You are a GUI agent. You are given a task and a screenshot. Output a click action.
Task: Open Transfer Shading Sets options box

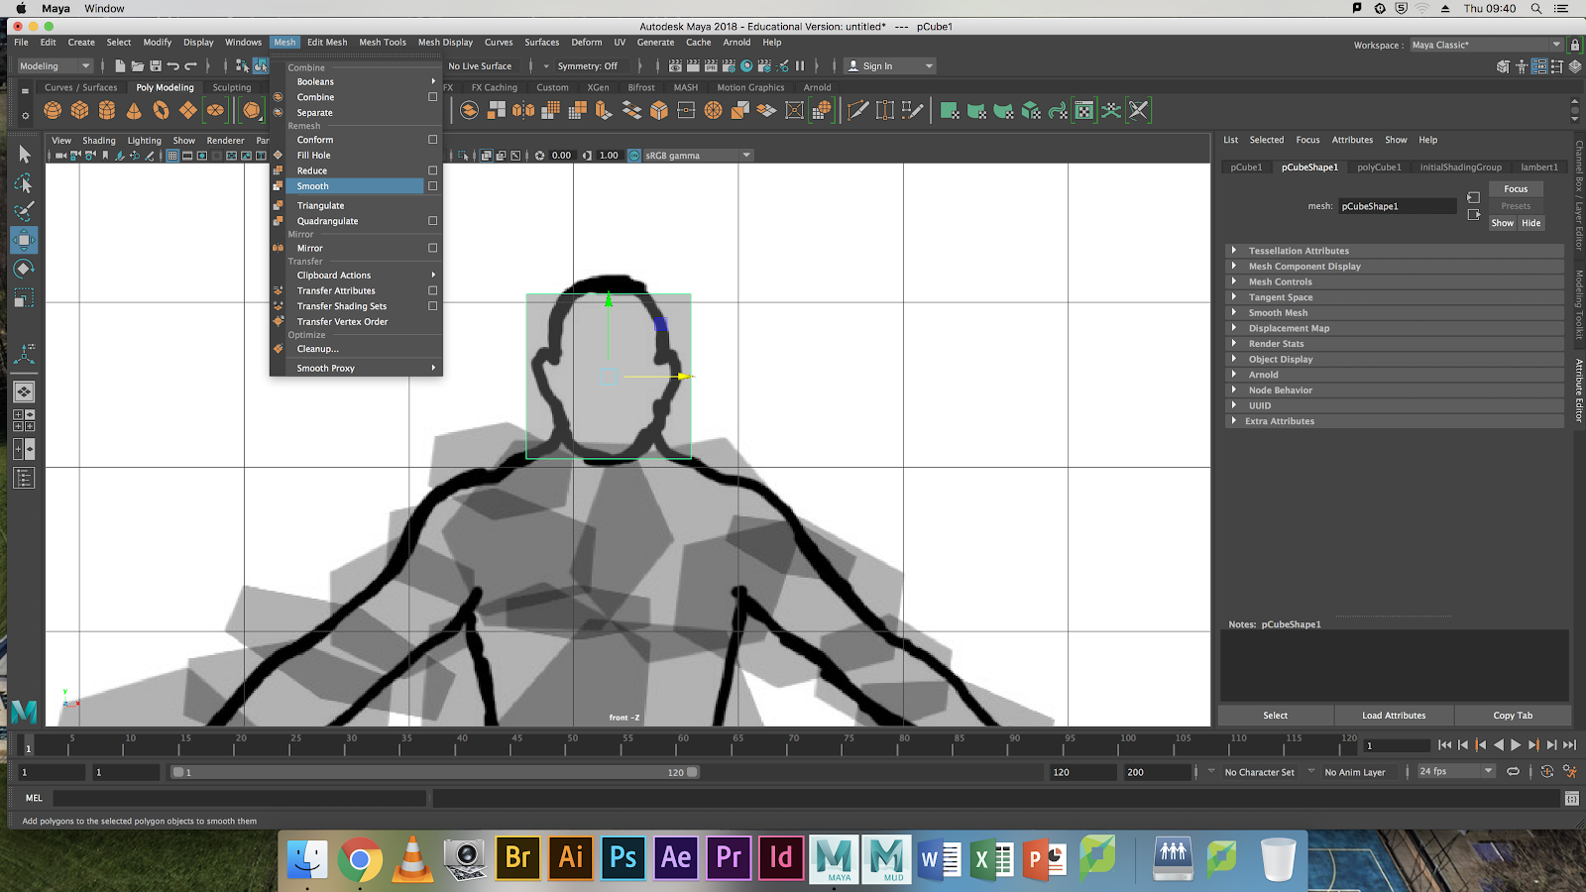[x=432, y=306]
